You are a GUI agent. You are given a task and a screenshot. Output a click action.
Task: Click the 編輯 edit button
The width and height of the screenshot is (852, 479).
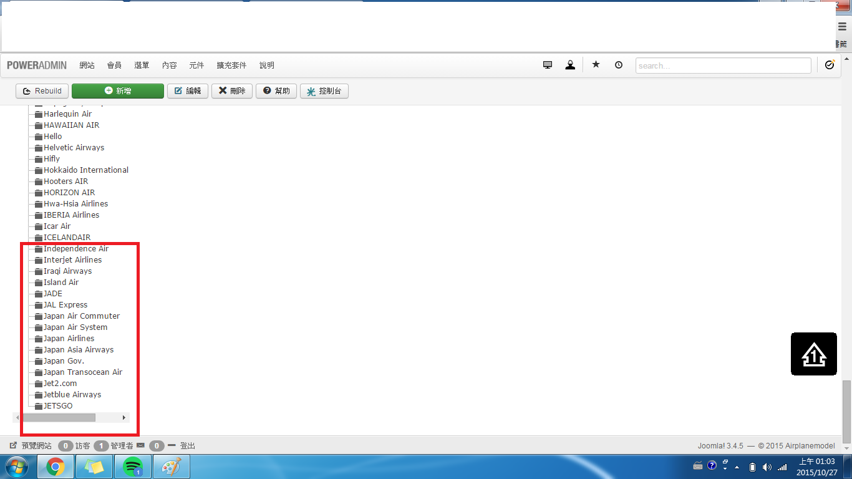188,91
